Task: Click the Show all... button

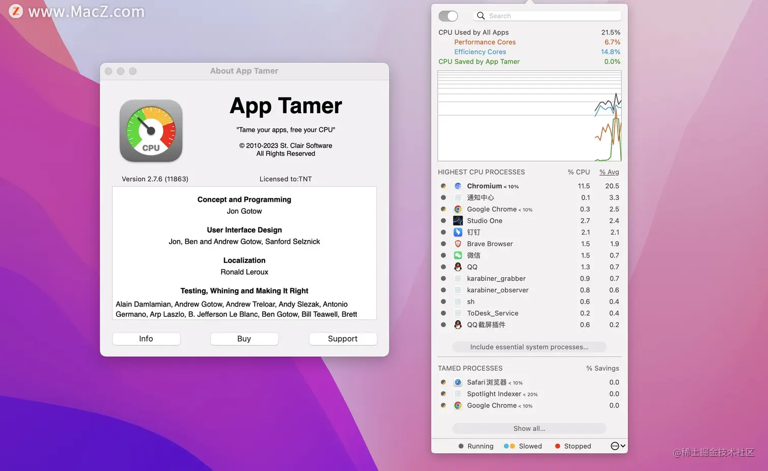Action: 529,428
